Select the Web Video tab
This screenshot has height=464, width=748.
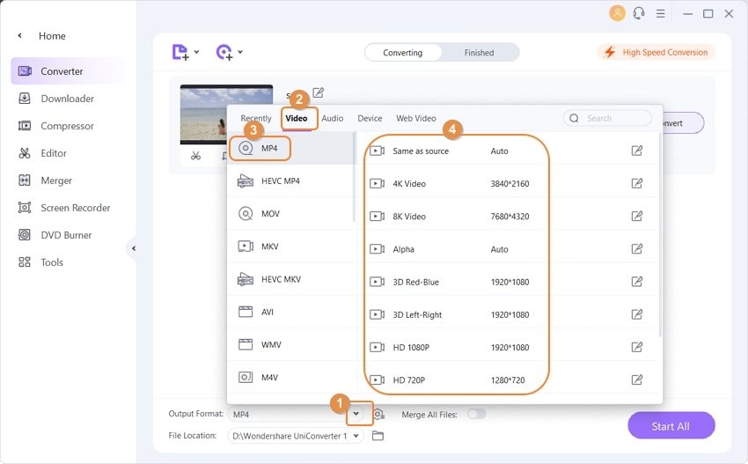(416, 118)
